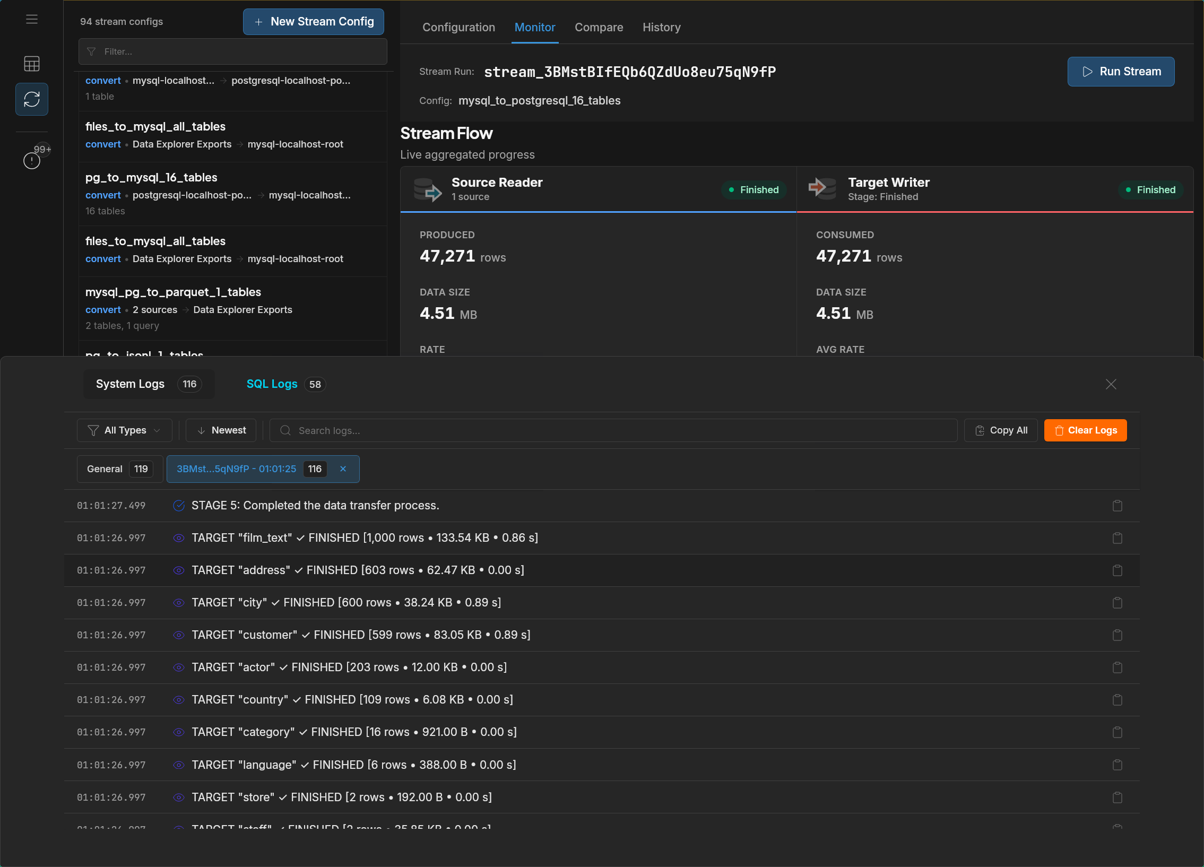Open the mysql_pg_to_parquet_1_tables stream config
The width and height of the screenshot is (1204, 867).
click(x=232, y=308)
